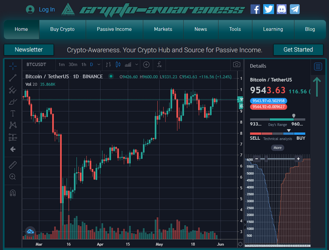This screenshot has height=250, width=329.
Task: Select the 1h interval
Action: pyautogui.click(x=84, y=64)
